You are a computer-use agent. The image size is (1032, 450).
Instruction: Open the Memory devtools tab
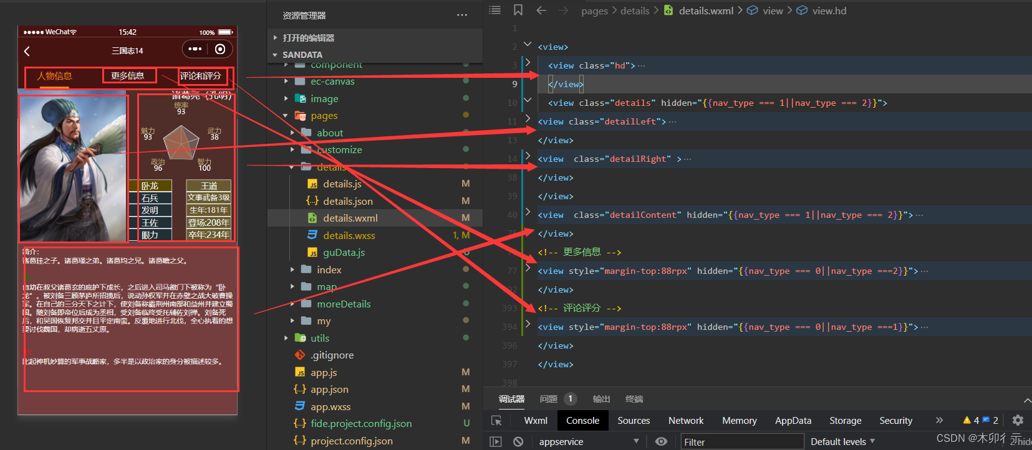coord(740,421)
